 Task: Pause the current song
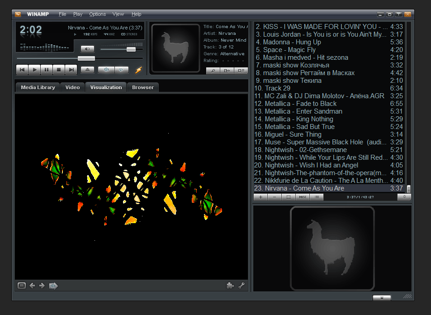pyautogui.click(x=47, y=70)
